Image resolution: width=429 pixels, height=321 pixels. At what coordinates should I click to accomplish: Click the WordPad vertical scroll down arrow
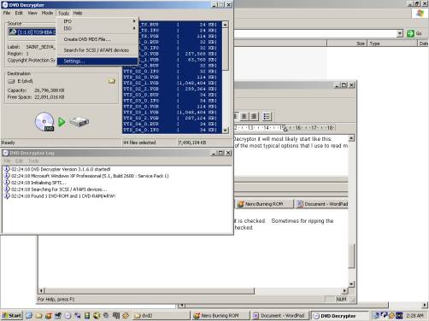[352, 283]
